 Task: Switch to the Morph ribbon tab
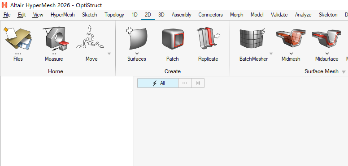point(237,15)
